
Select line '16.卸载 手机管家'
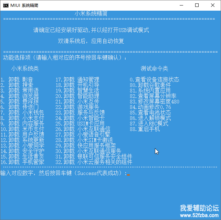22,162
